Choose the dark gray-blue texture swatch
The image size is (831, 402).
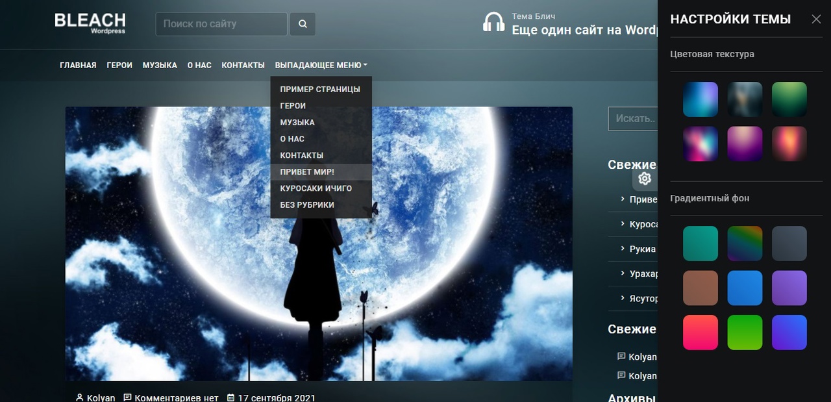point(745,99)
